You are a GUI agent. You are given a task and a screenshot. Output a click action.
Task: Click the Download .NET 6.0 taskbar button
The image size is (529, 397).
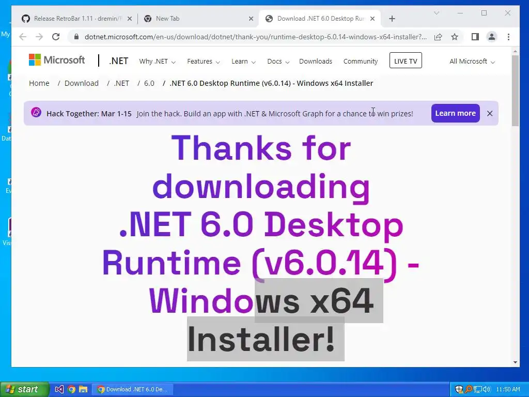(133, 389)
